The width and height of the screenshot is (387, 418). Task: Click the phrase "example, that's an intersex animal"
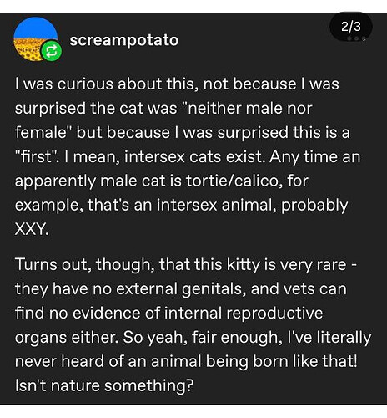coord(146,205)
